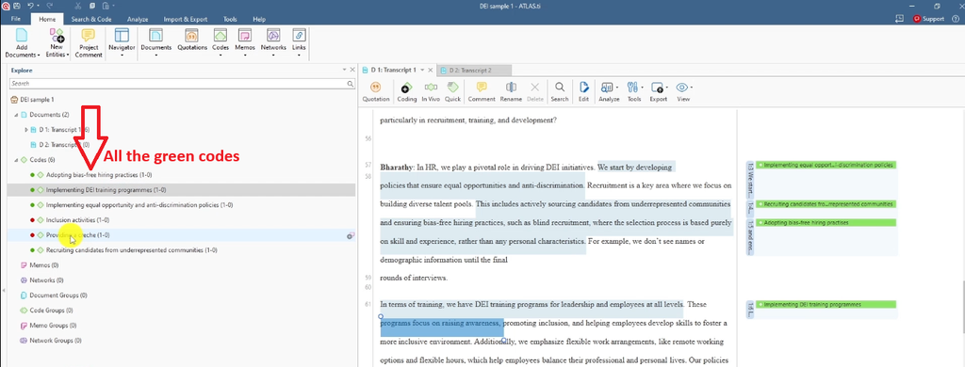Click margin code Implementing DEI training programmes

coord(826,304)
